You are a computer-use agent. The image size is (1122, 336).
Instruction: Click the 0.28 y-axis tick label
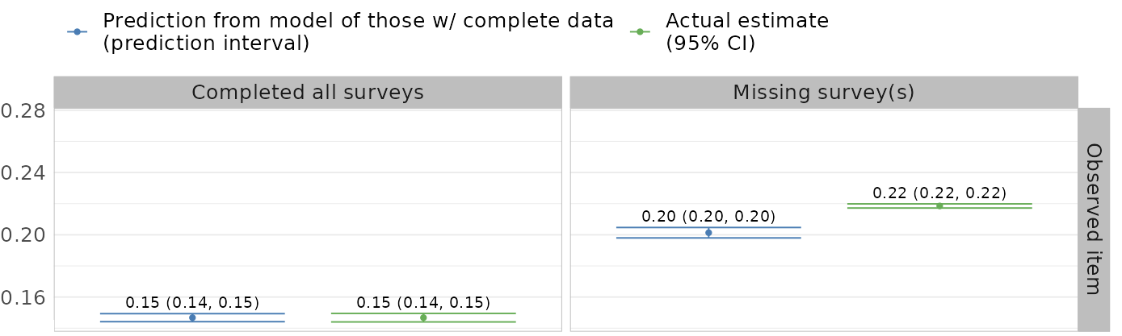click(23, 110)
